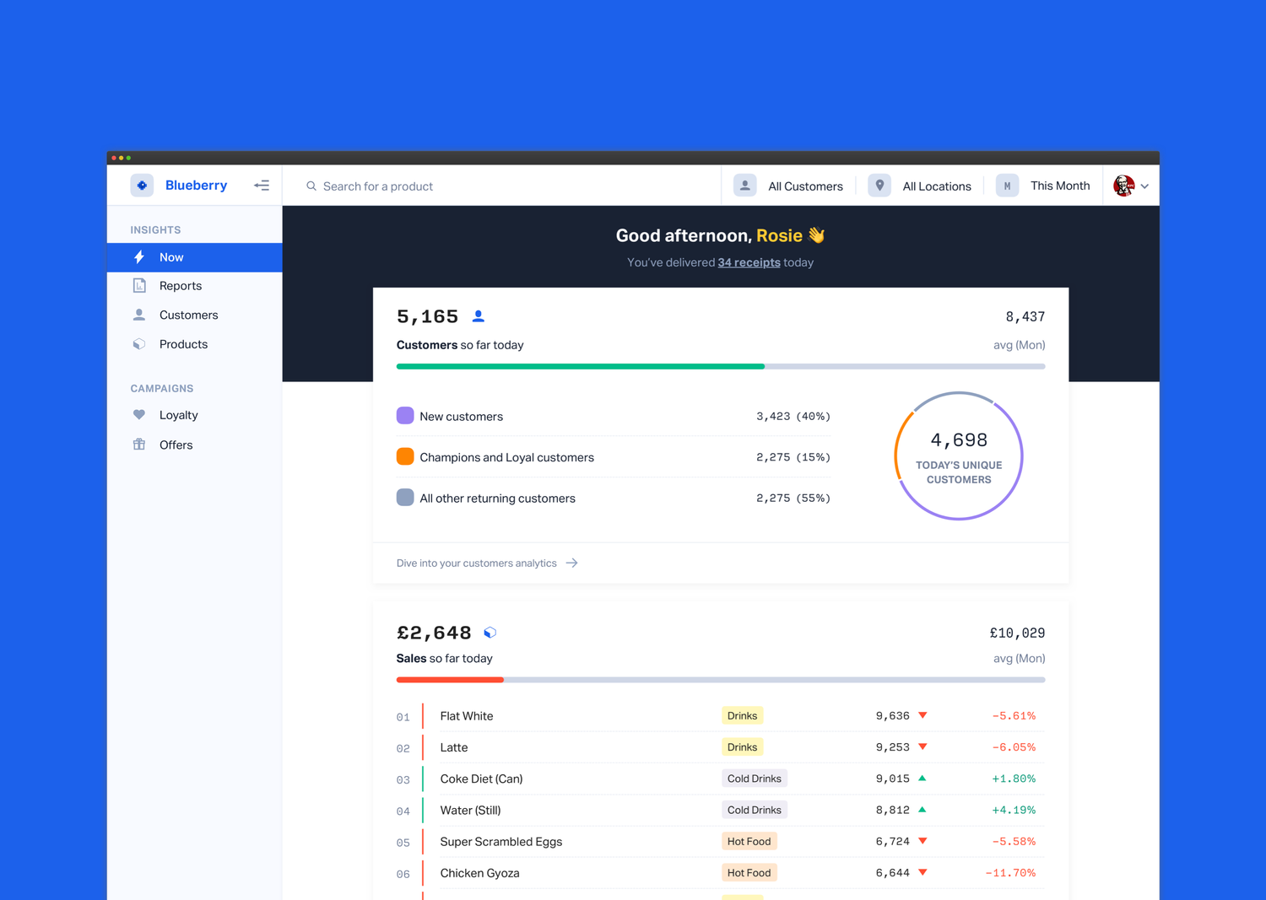Image resolution: width=1266 pixels, height=900 pixels.
Task: Click the arrow after customers analytics link
Action: tap(571, 563)
